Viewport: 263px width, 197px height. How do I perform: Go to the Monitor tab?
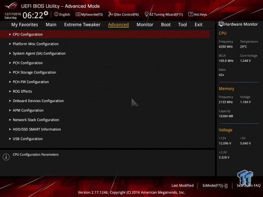pyautogui.click(x=145, y=25)
